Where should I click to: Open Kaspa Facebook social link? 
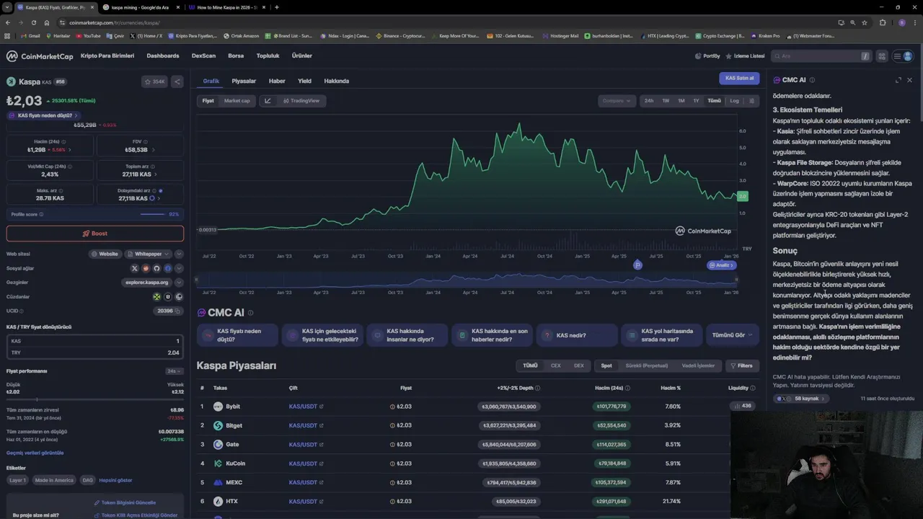click(168, 268)
